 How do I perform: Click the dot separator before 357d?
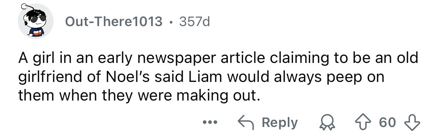click(171, 22)
